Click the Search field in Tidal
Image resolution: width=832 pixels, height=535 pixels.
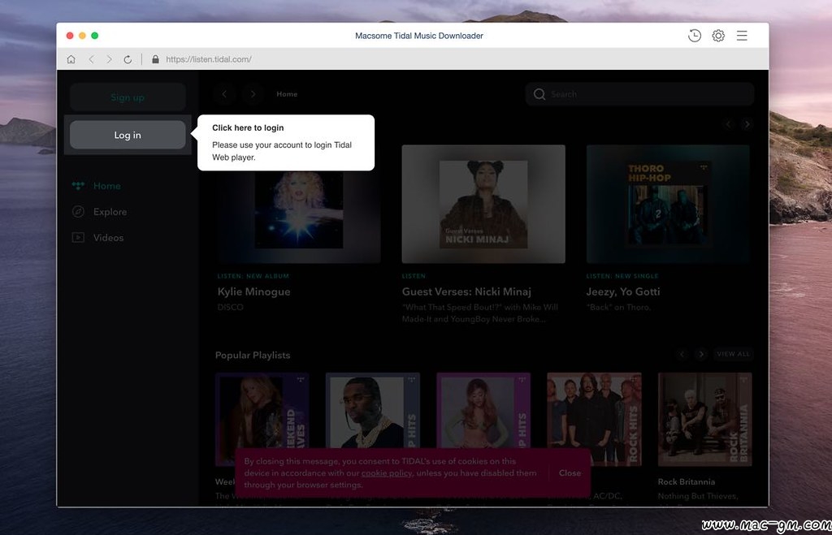tap(639, 94)
